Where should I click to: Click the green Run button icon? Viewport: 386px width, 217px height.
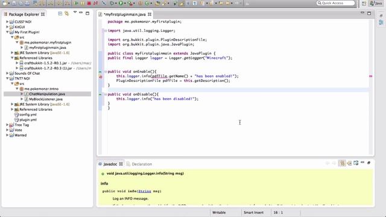point(121,3)
